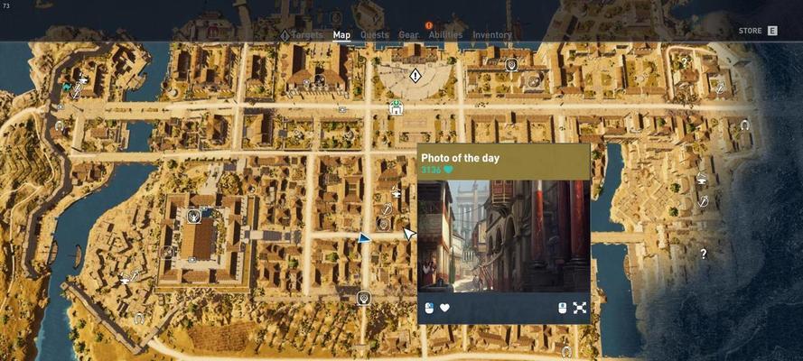Open the Targets tab
The width and height of the screenshot is (803, 361).
click(x=307, y=35)
